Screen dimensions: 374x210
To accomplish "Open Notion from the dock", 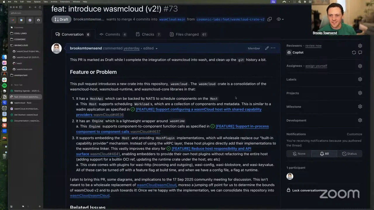I will tap(4, 97).
